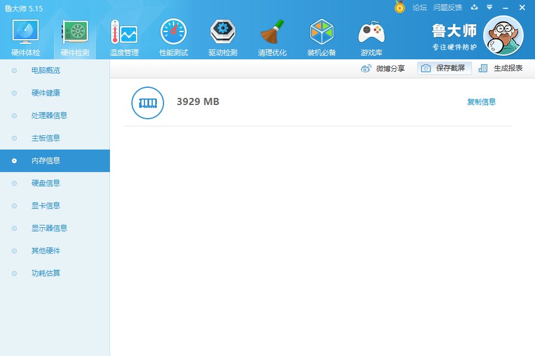The width and height of the screenshot is (535, 356).
Task: Click the 复制信息 link
Action: (481, 102)
